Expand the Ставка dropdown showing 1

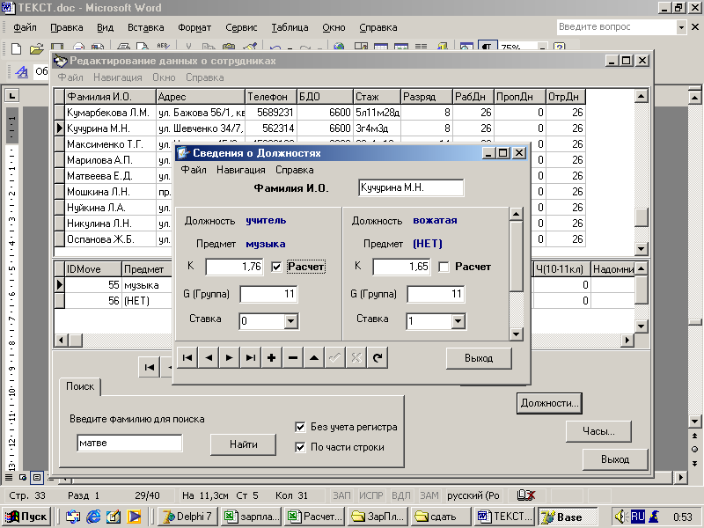(x=458, y=322)
